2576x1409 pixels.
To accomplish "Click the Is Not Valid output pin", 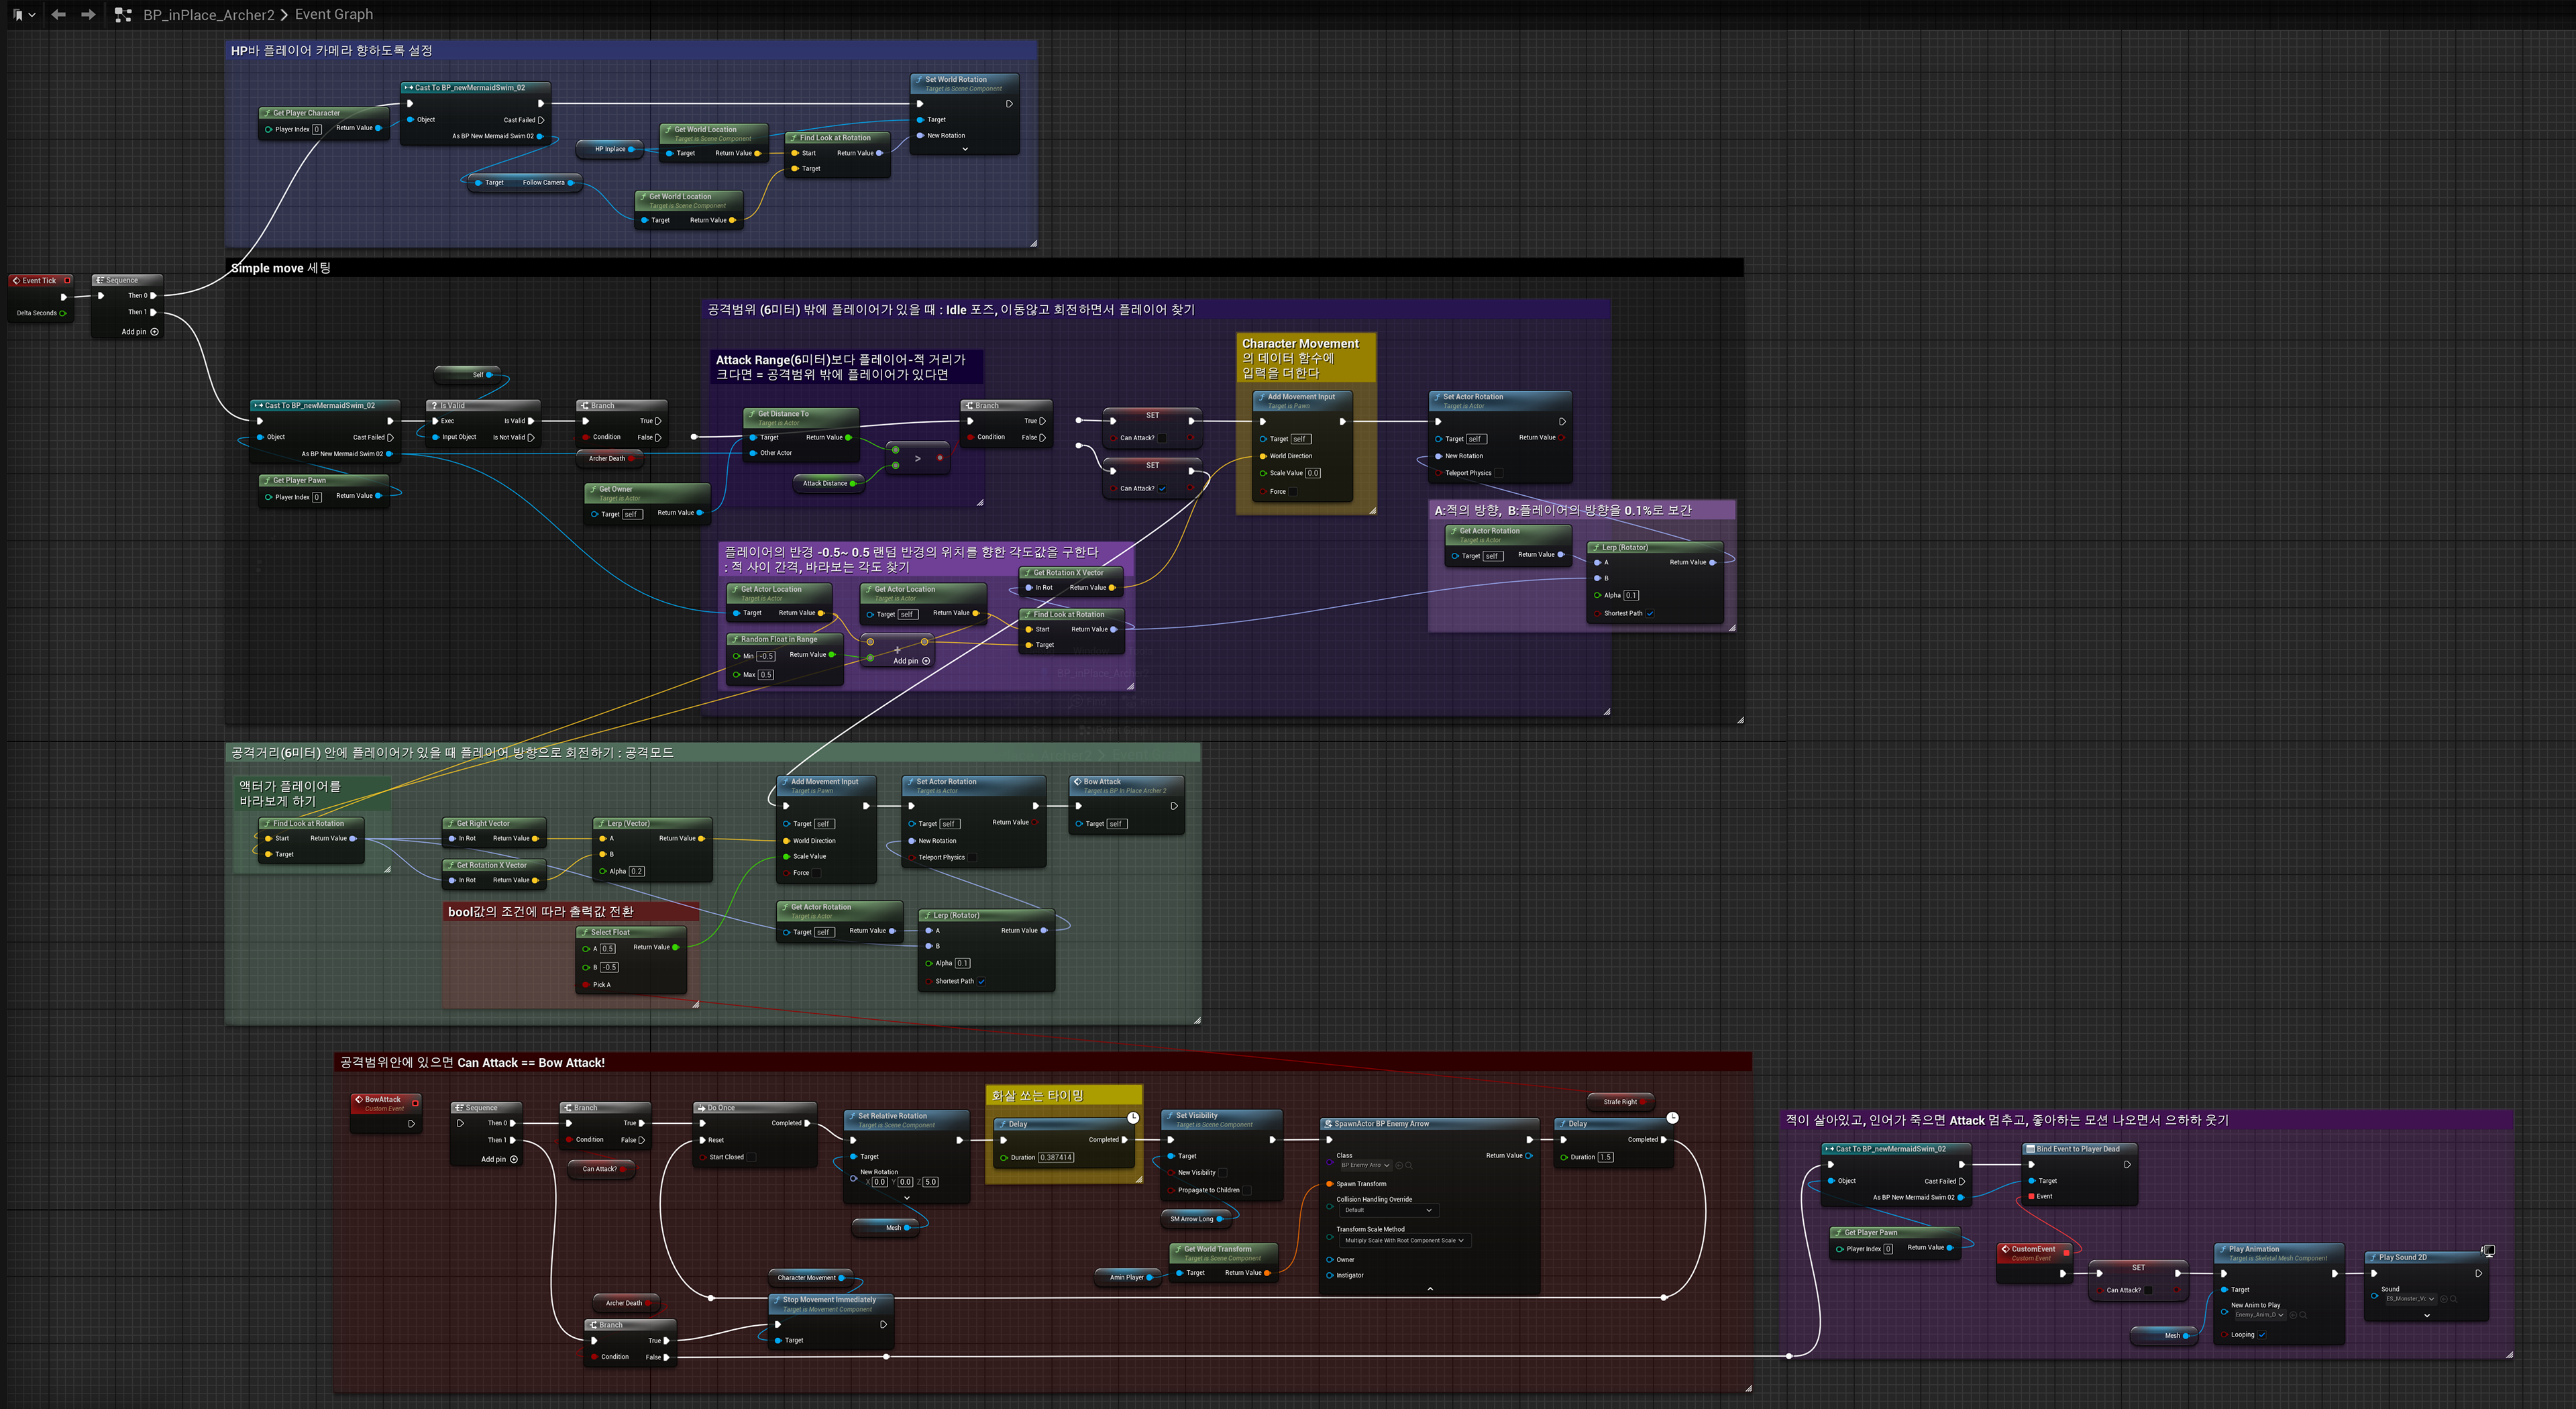I will [x=530, y=437].
